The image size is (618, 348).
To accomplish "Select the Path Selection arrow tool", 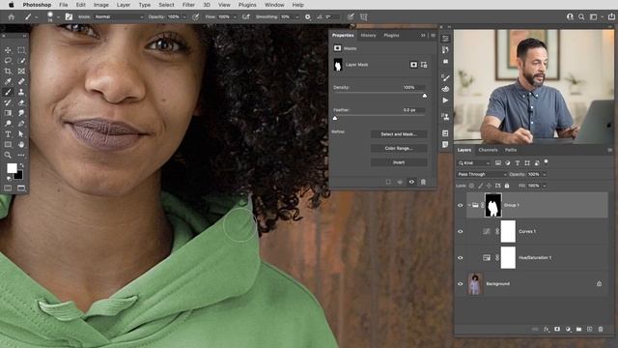I will 21,134.
